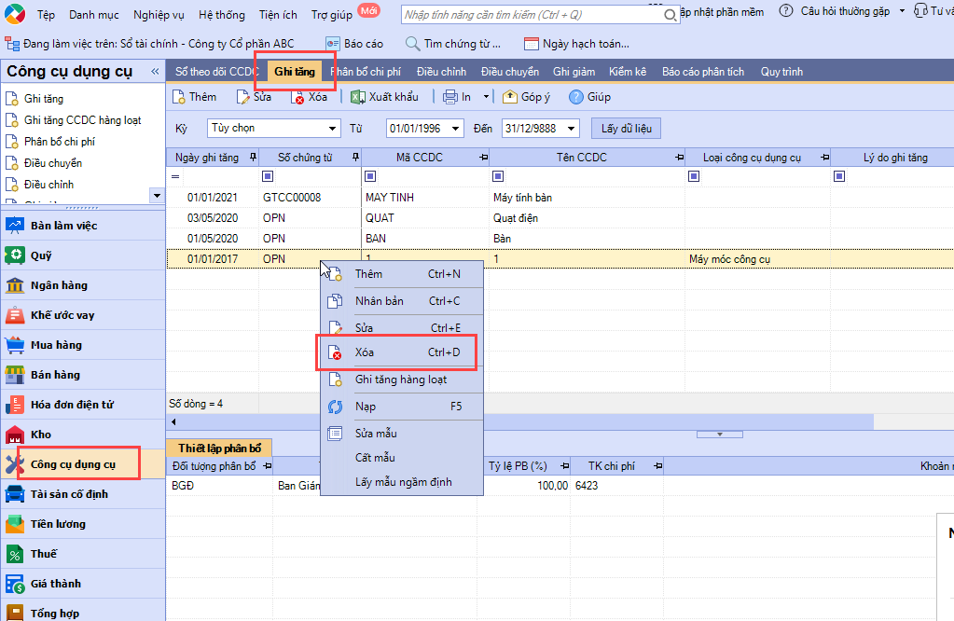The width and height of the screenshot is (954, 621).
Task: Open the Kỳ Tùy chọn dropdown
Action: point(332,129)
